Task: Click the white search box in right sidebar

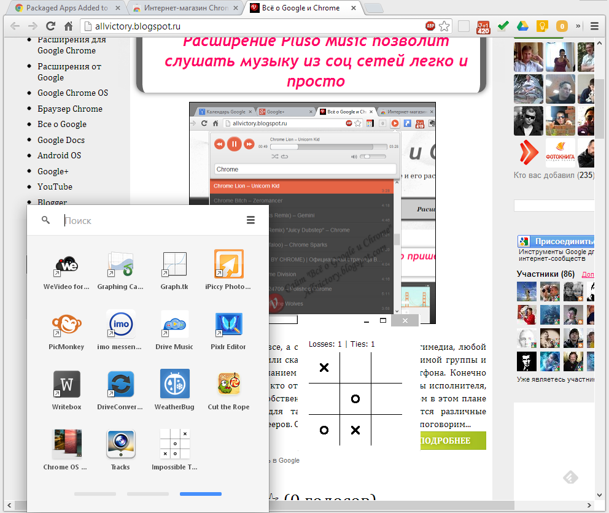Action: tap(554, 206)
